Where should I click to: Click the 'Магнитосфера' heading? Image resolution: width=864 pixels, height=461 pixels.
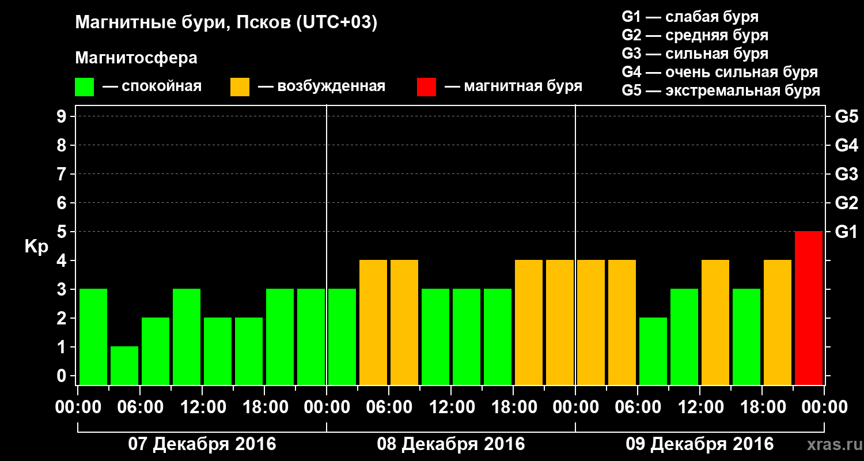point(136,58)
